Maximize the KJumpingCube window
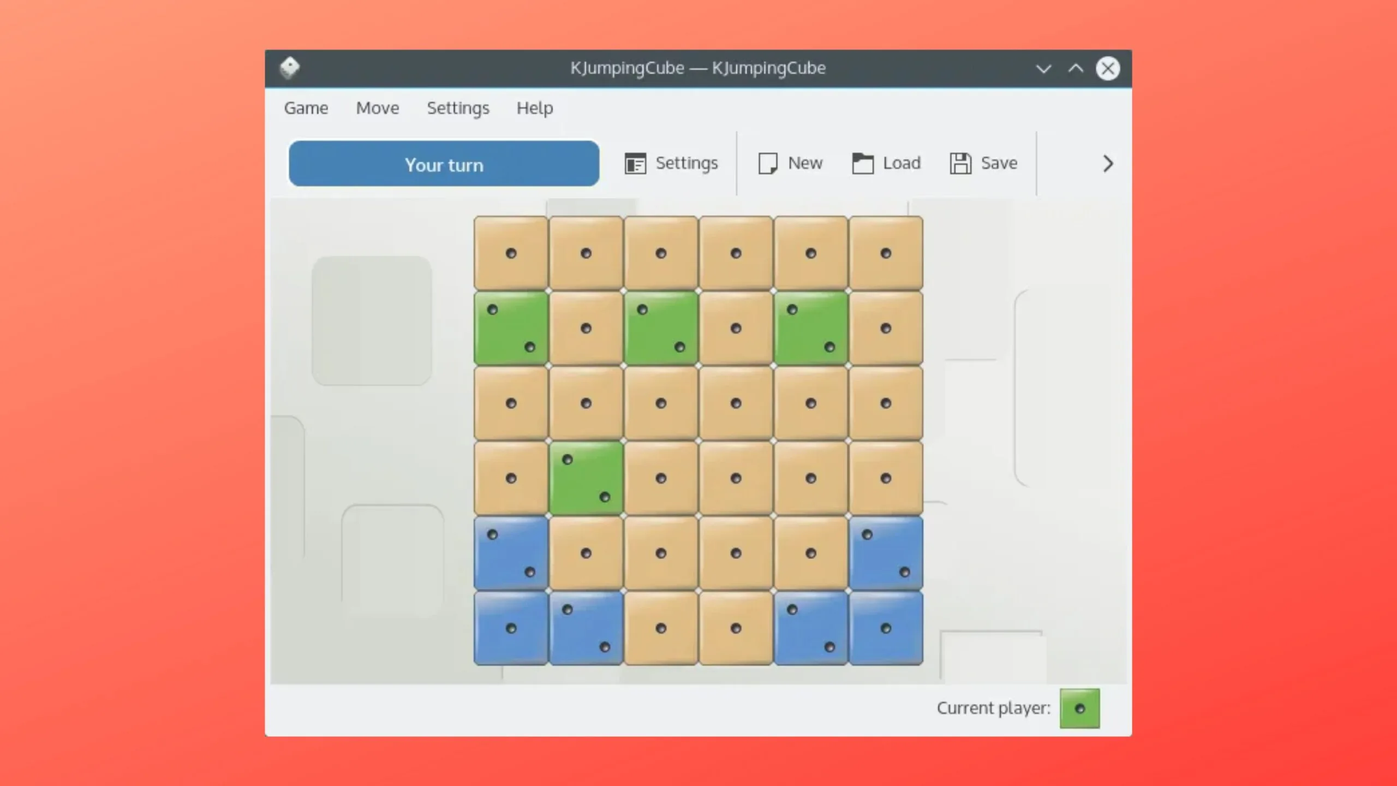 click(x=1076, y=69)
